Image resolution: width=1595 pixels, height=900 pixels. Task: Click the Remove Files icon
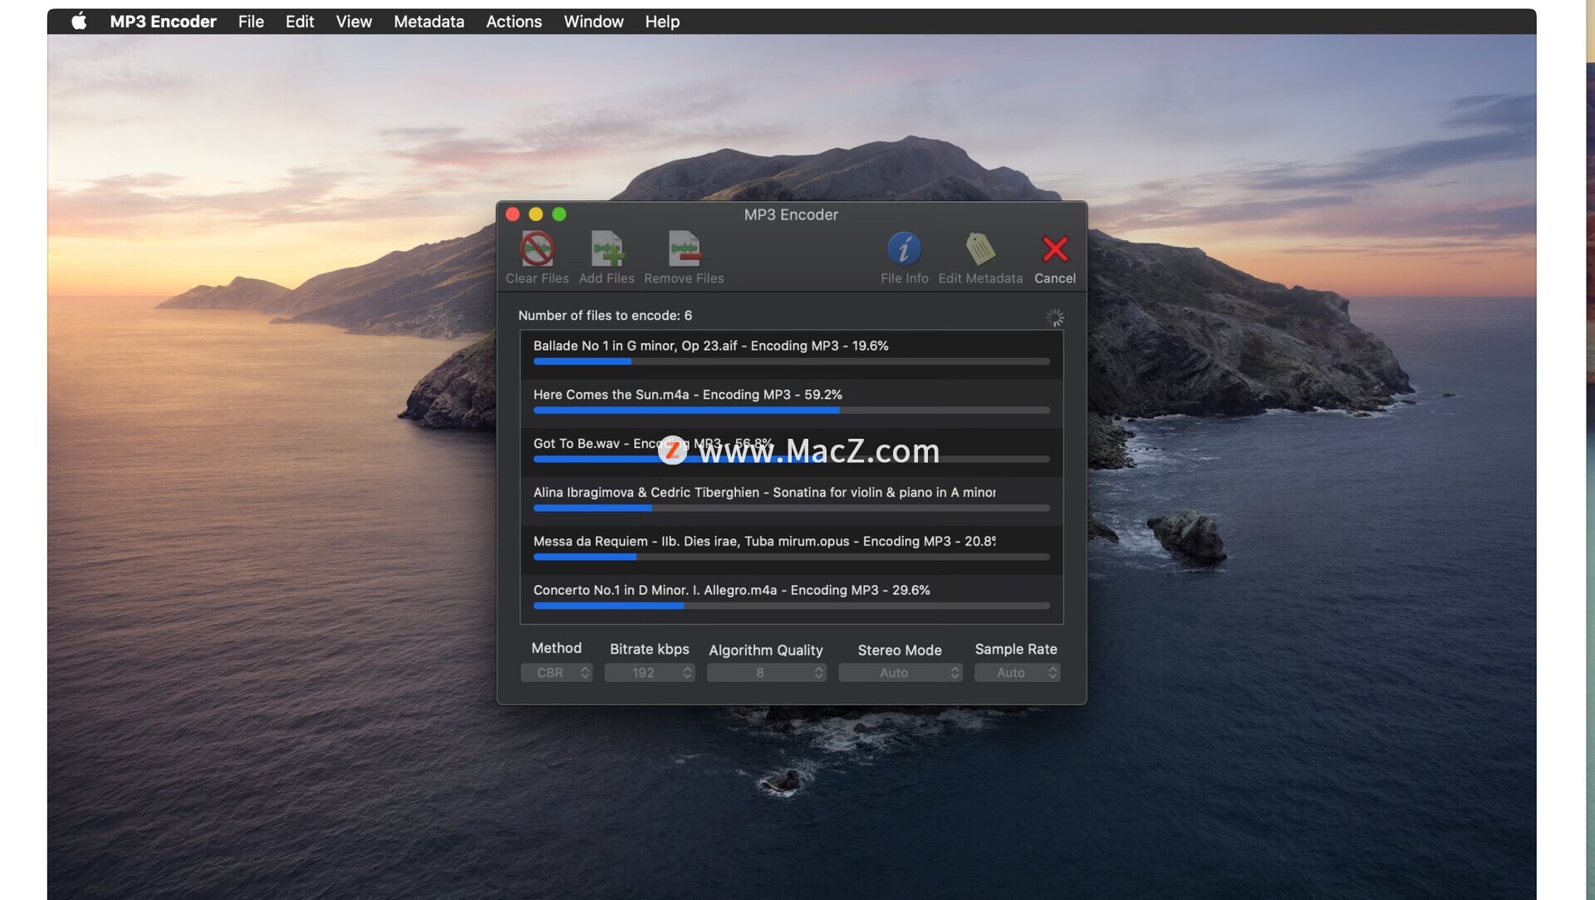pos(684,248)
